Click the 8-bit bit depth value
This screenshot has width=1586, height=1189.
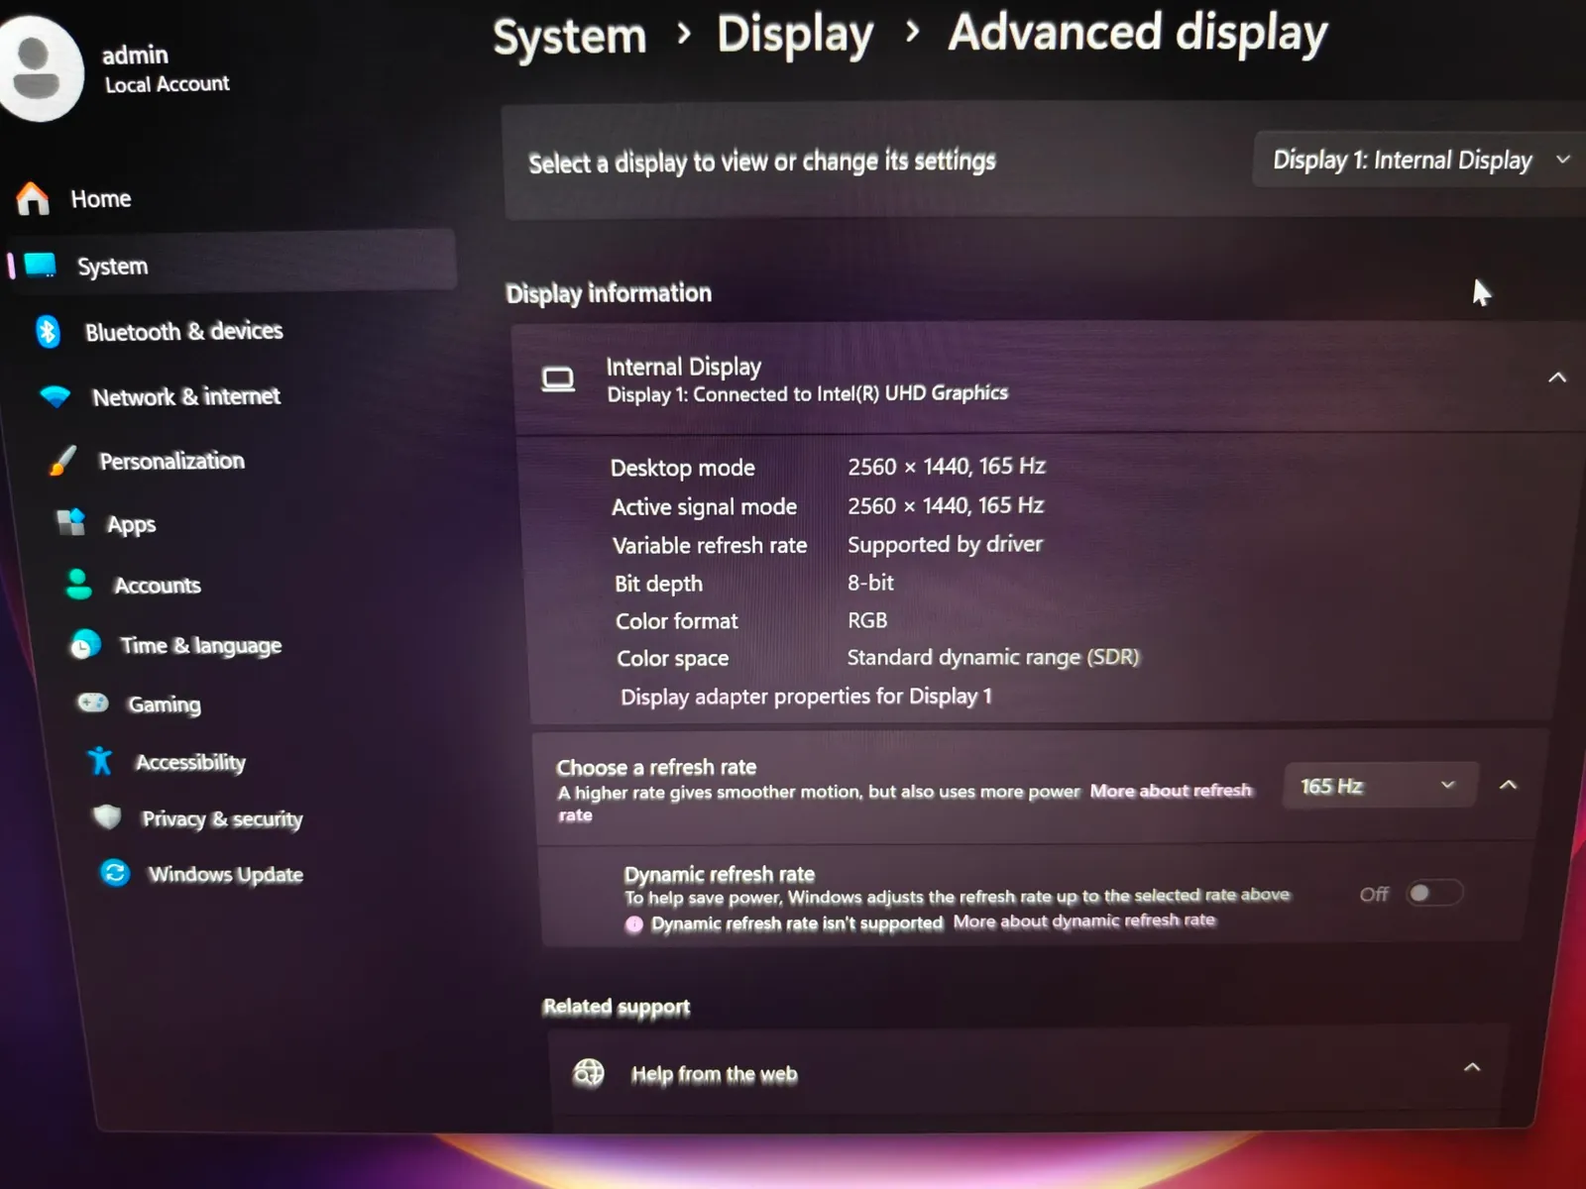click(x=870, y=583)
